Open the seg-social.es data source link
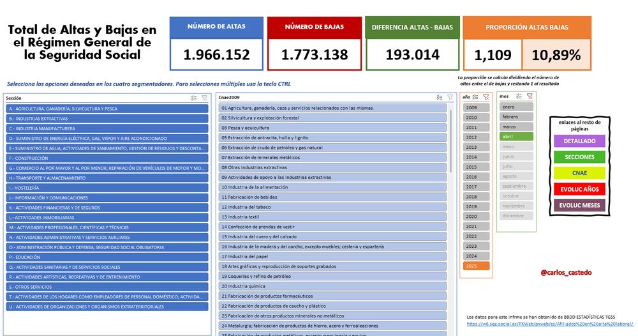The width and height of the screenshot is (638, 336). tap(550, 325)
